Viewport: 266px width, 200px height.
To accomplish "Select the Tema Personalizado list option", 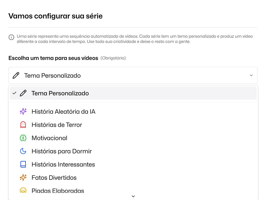I will [x=133, y=93].
